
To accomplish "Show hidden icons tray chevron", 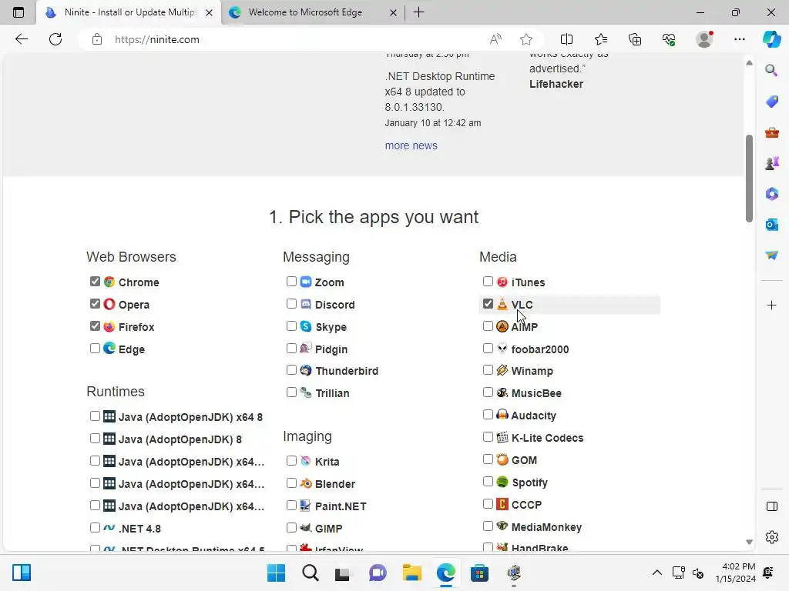I will tap(656, 573).
